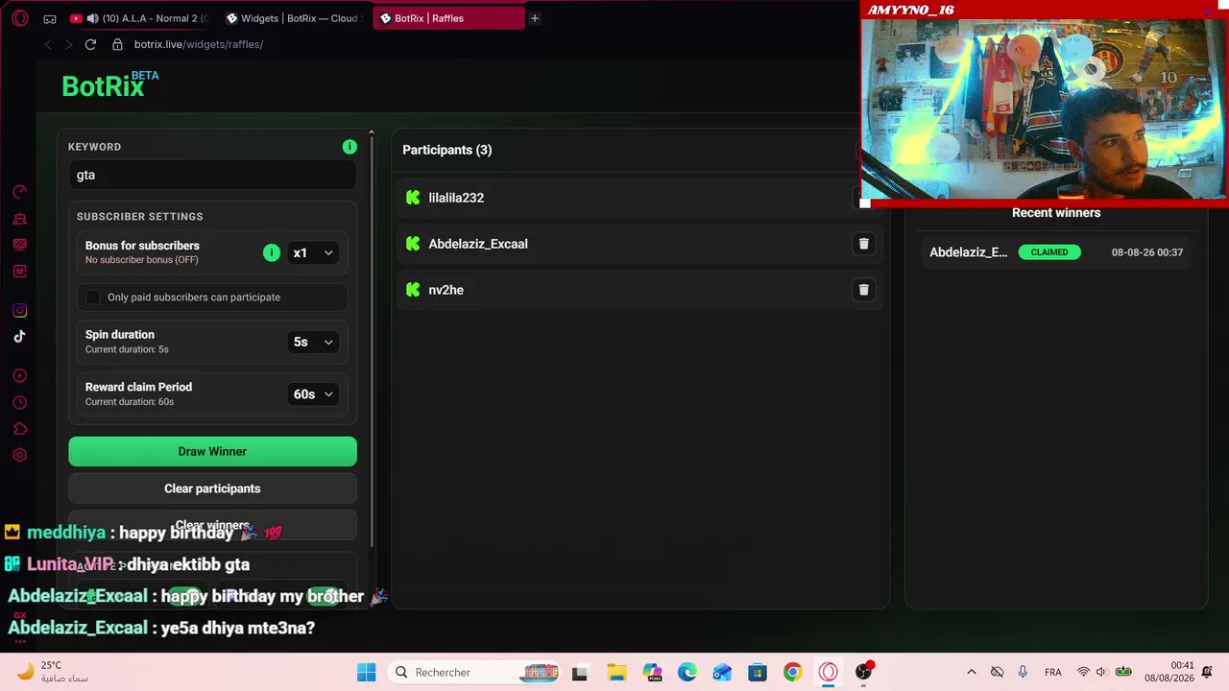Click participant Abdelaziz_Excaal name
1229x691 pixels.
coord(478,244)
